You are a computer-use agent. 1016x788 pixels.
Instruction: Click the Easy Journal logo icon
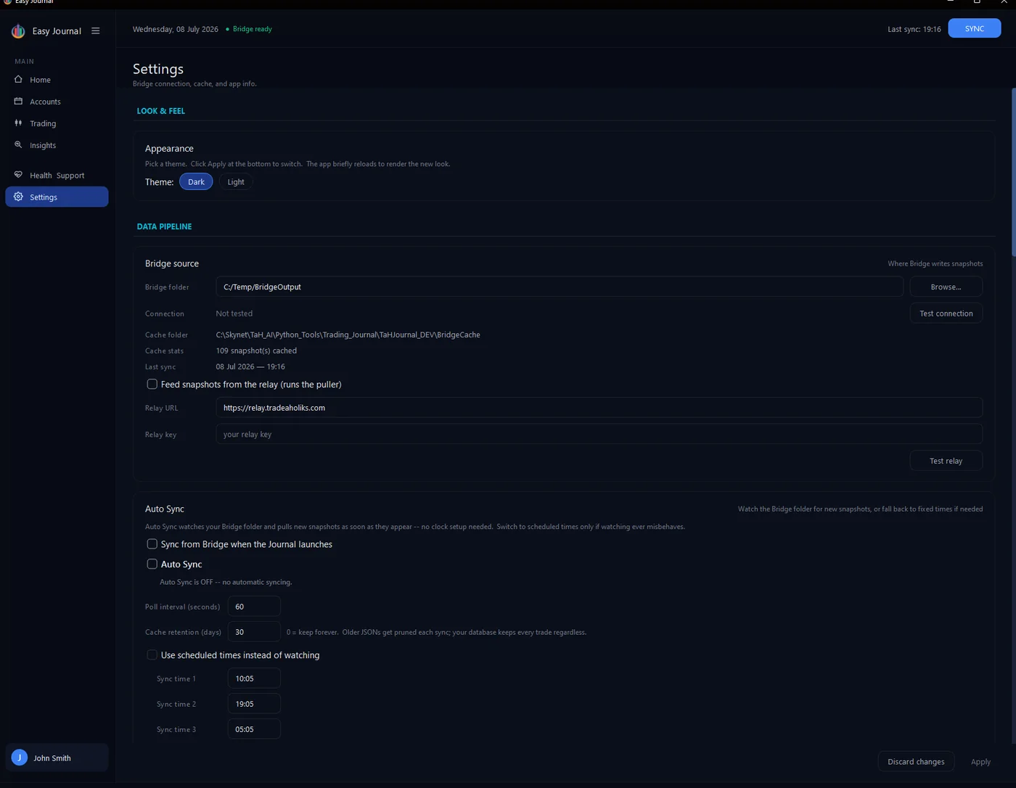tap(18, 31)
